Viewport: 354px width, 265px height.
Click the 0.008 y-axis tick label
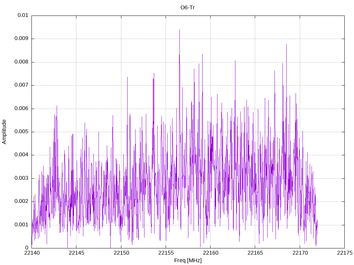point(21,62)
